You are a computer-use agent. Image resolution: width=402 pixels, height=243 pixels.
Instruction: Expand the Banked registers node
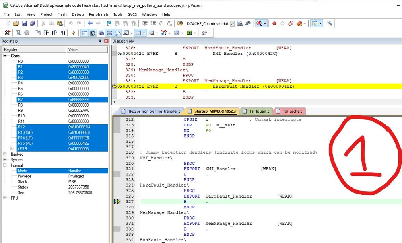coord(5,154)
